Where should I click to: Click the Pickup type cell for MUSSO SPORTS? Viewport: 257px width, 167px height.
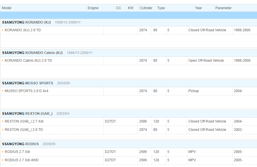193,91
